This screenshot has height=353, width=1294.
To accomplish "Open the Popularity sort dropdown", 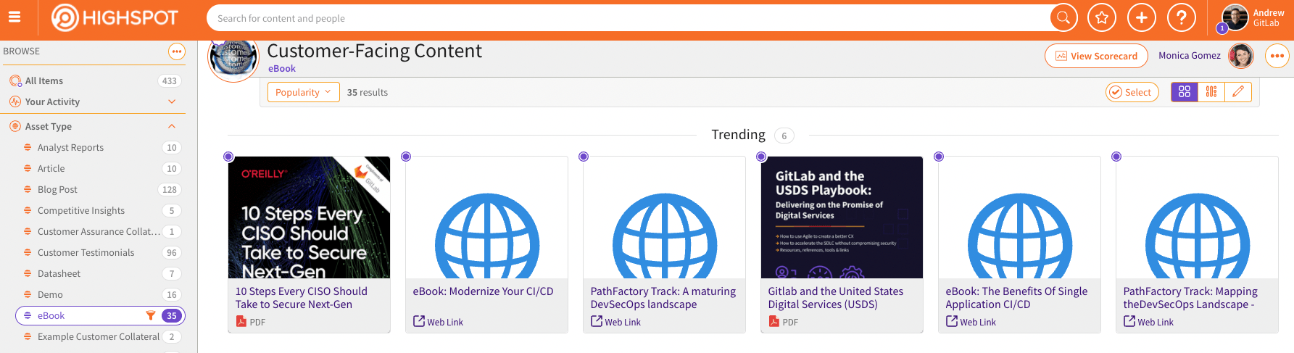I will pyautogui.click(x=303, y=92).
